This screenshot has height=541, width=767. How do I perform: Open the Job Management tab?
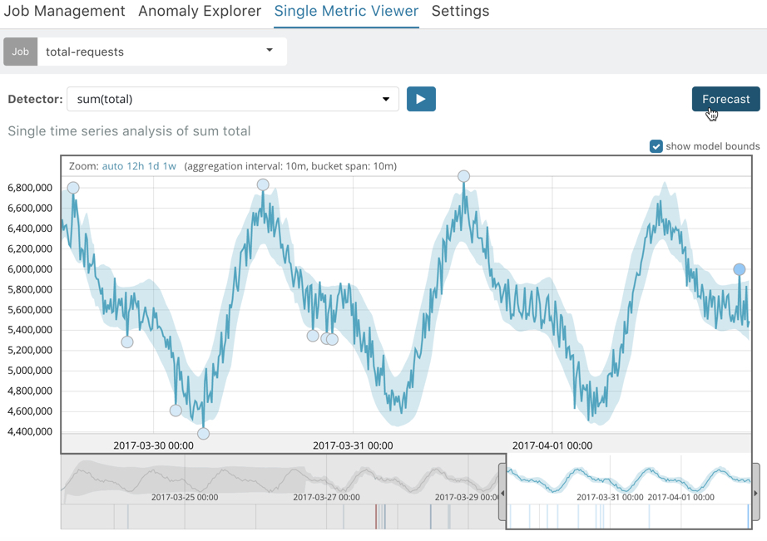(65, 11)
